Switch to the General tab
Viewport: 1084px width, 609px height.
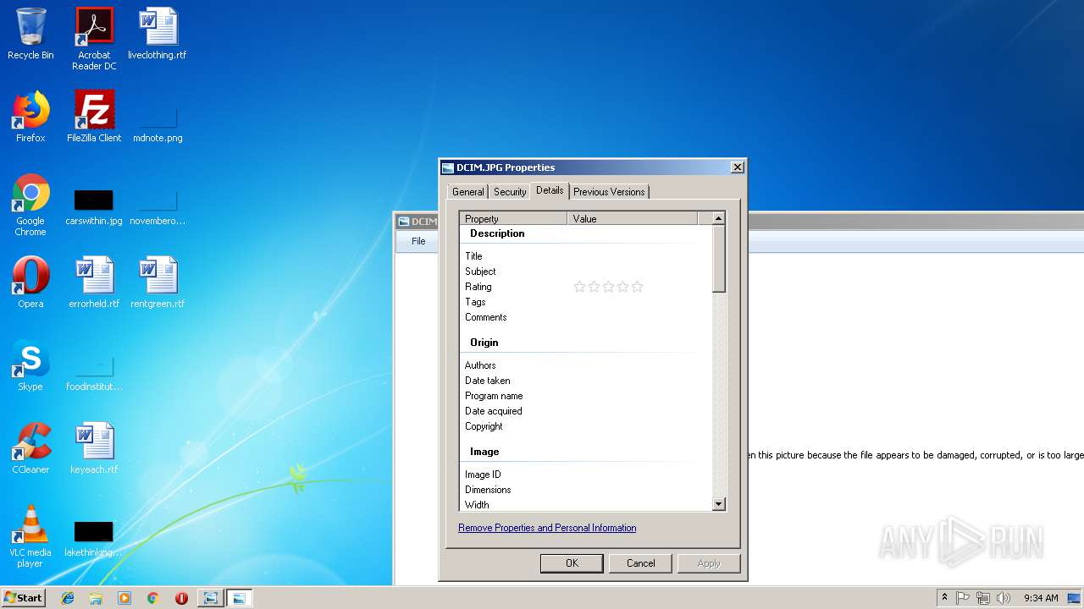click(467, 192)
